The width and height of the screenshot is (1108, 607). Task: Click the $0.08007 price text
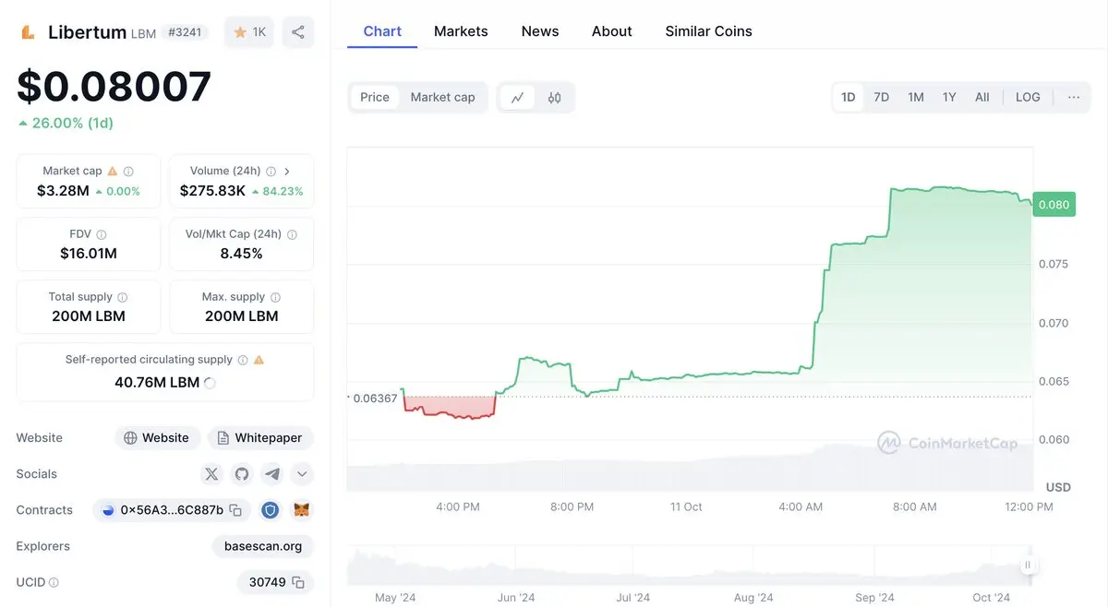tap(114, 87)
